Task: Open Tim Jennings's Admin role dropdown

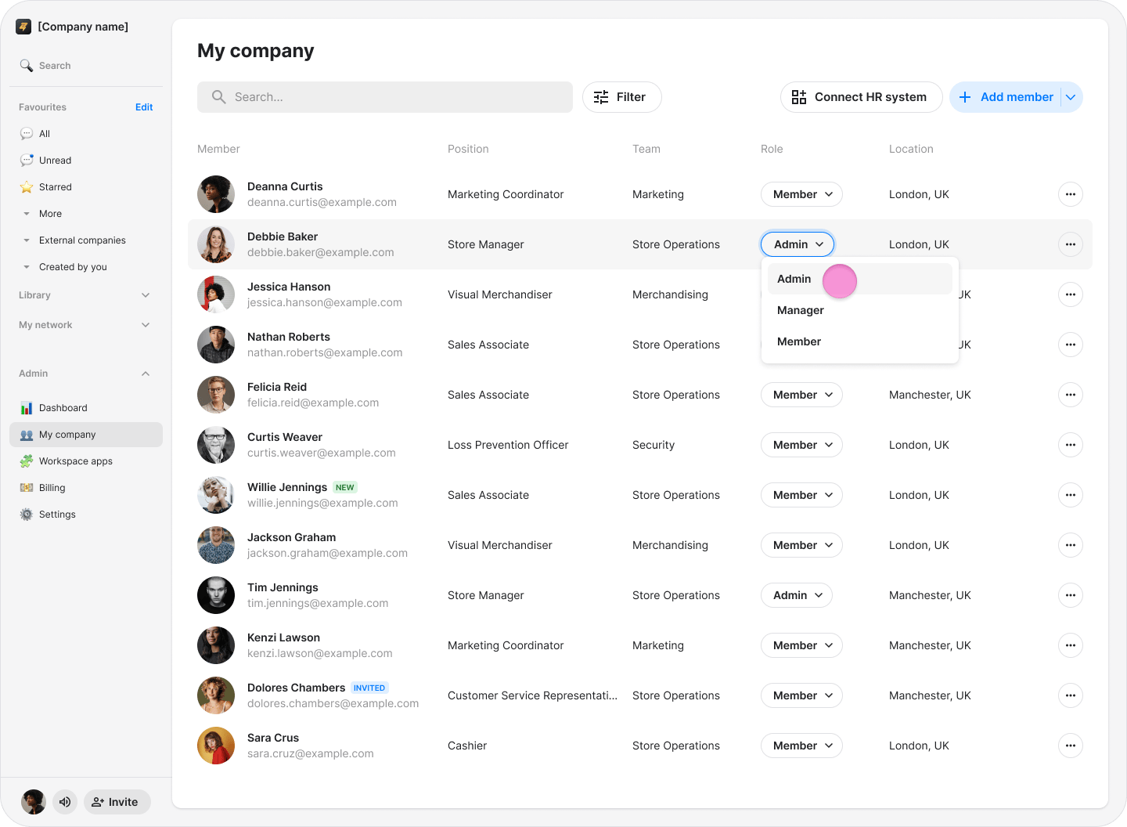Action: tap(797, 595)
